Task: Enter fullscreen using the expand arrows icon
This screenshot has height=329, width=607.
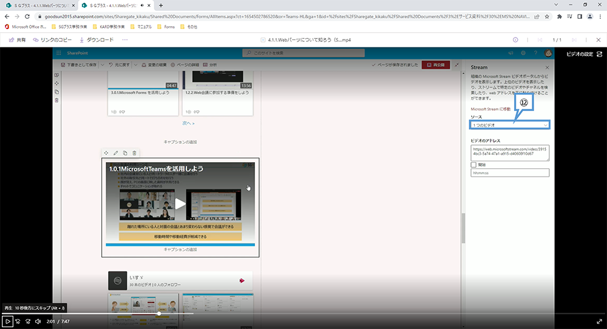Action: coord(599,321)
